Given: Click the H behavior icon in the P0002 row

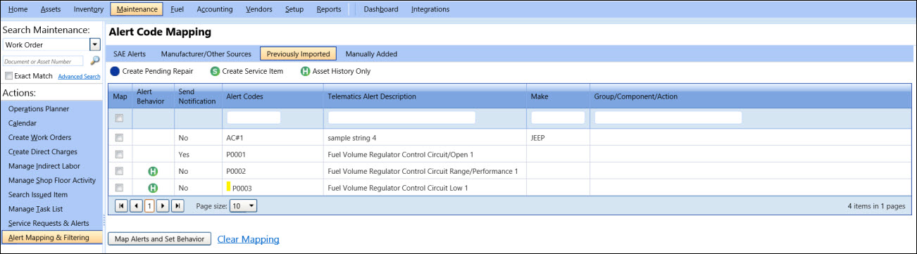Looking at the screenshot, I should tap(153, 171).
